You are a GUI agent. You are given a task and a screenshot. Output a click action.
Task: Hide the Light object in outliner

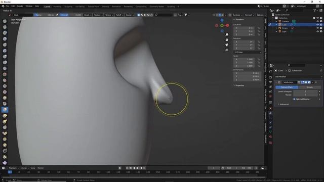point(317,31)
